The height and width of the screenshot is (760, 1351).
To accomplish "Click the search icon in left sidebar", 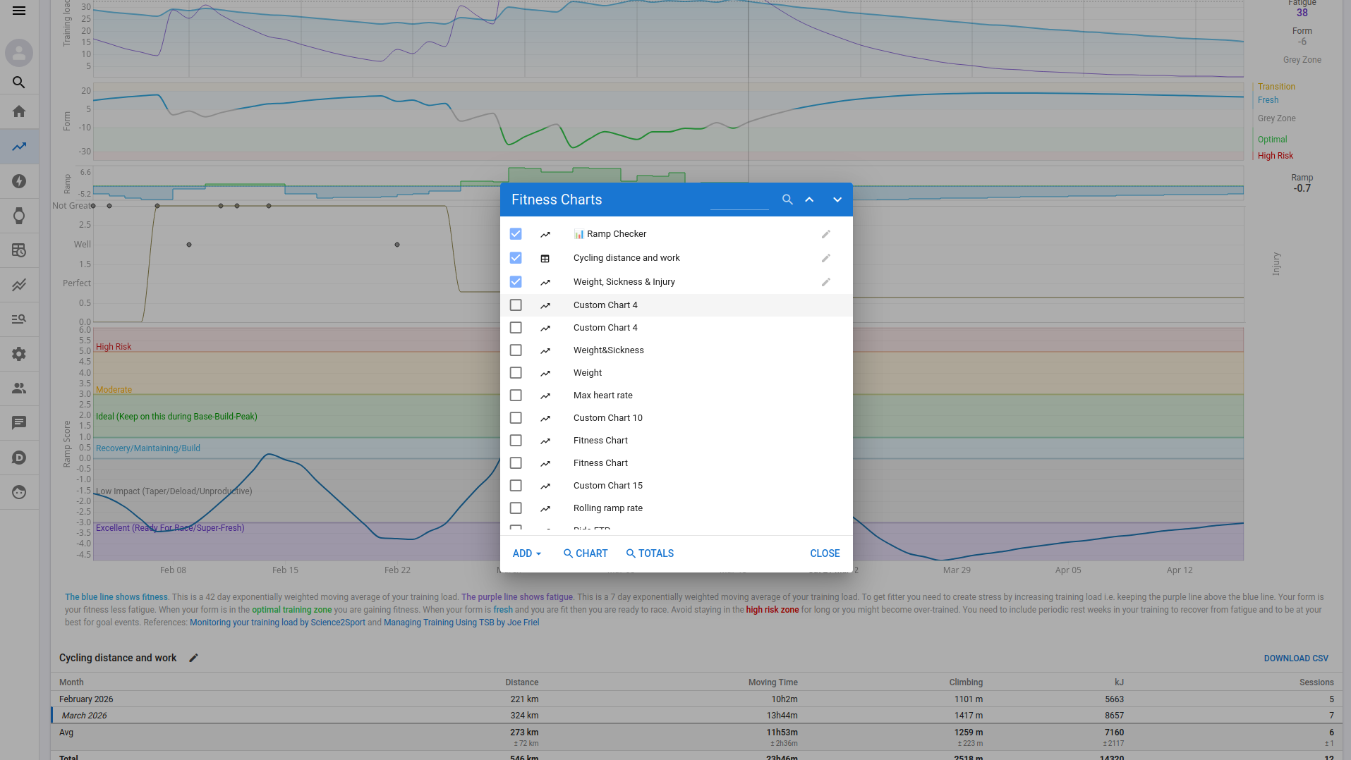I will pos(19,82).
